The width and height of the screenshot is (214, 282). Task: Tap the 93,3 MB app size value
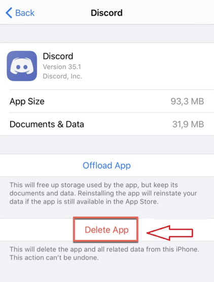tap(187, 101)
